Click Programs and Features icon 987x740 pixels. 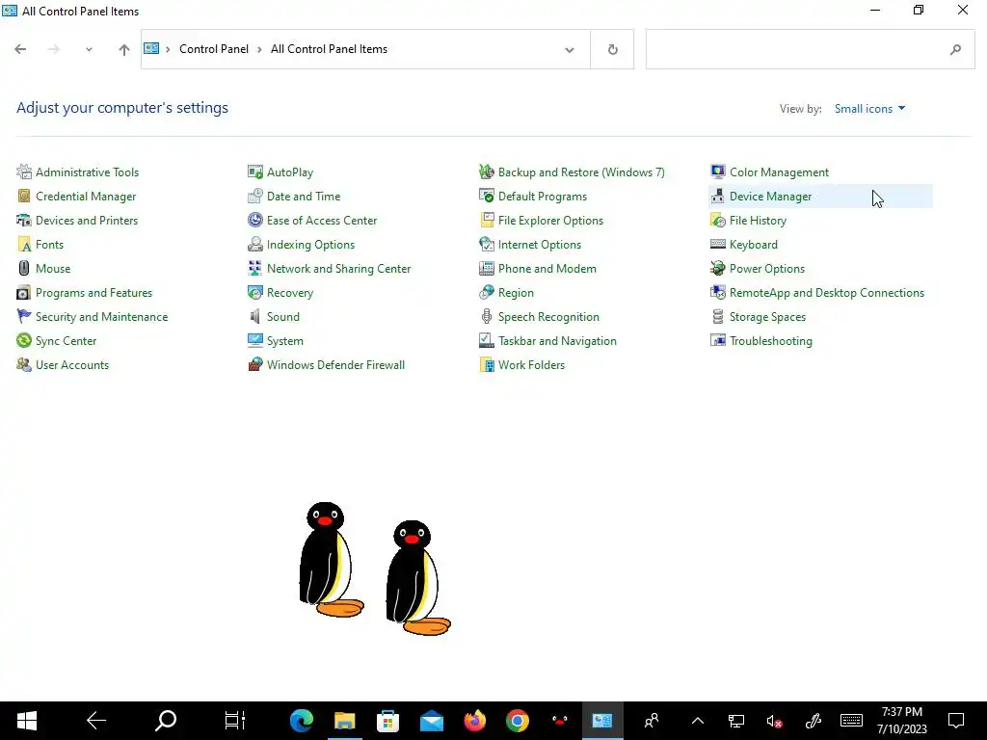pyautogui.click(x=24, y=293)
